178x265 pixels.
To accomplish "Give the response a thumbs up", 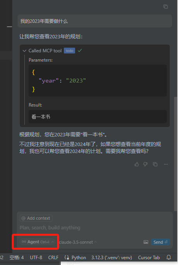I will click(137, 164).
